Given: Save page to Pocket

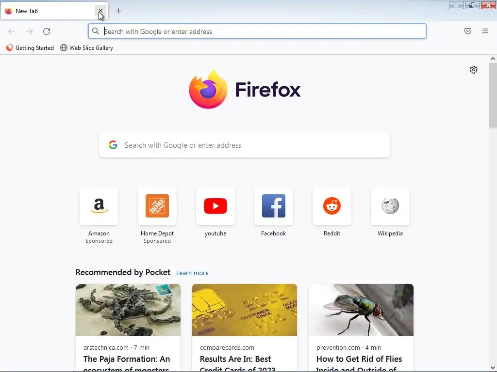Looking at the screenshot, I should [x=468, y=31].
